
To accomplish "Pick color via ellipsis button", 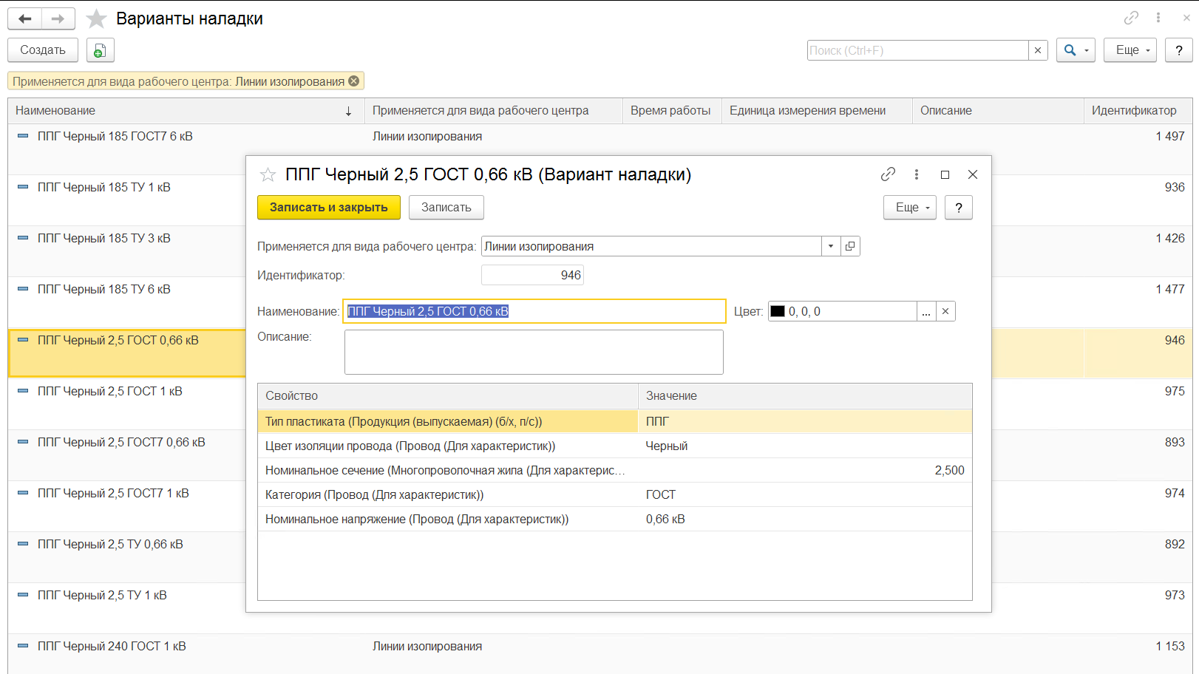I will tap(926, 311).
